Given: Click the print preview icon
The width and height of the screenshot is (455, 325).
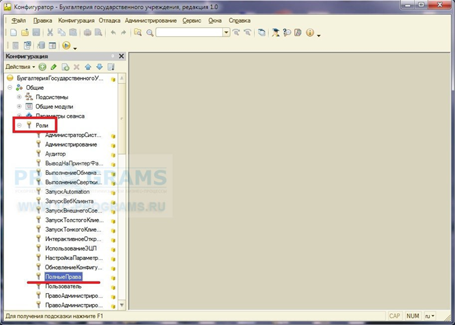Looking at the screenshot, I should (99, 32).
